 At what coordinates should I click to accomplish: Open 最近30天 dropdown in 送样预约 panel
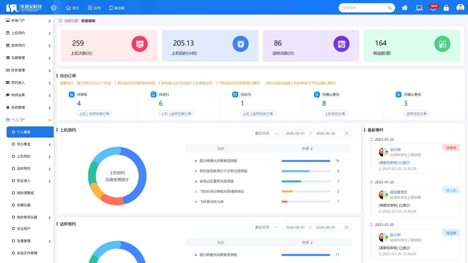tap(266, 227)
